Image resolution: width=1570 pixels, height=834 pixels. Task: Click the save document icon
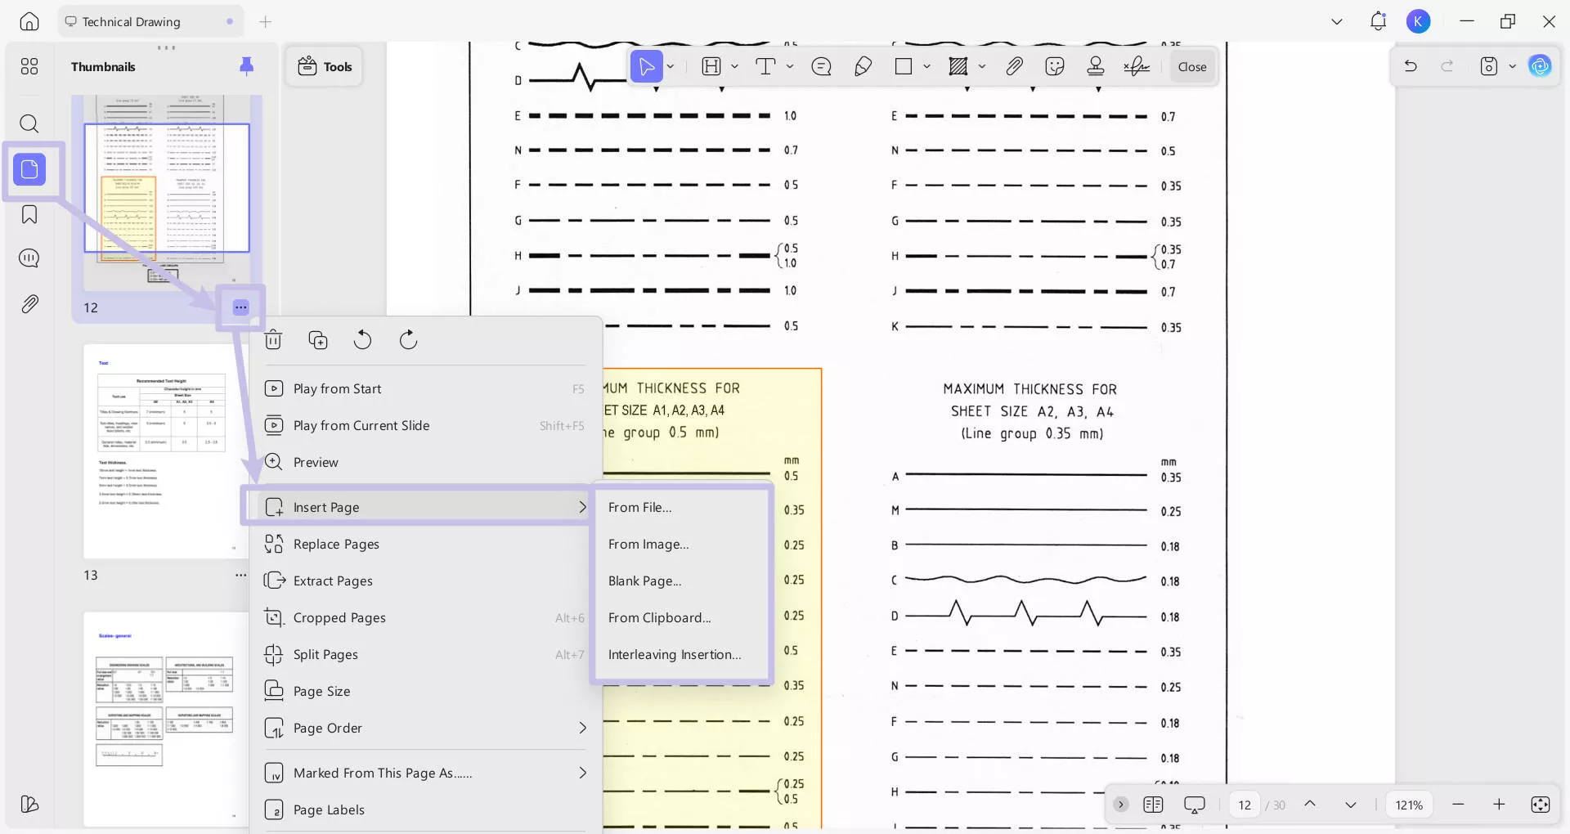[1489, 66]
